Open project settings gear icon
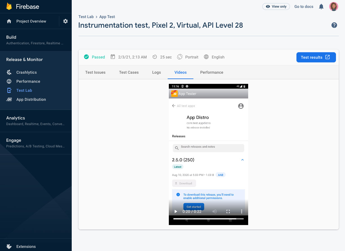 coord(65,21)
